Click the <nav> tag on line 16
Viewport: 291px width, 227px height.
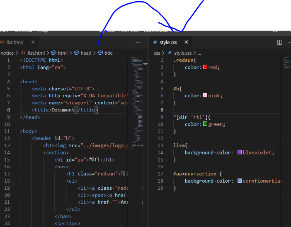coord(62,167)
